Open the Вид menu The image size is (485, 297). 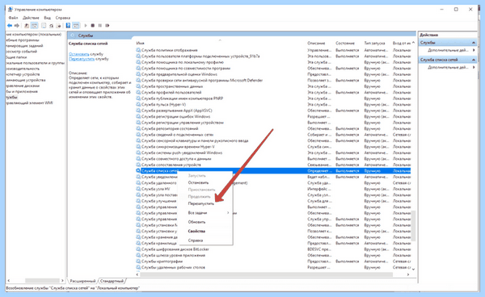(x=47, y=18)
